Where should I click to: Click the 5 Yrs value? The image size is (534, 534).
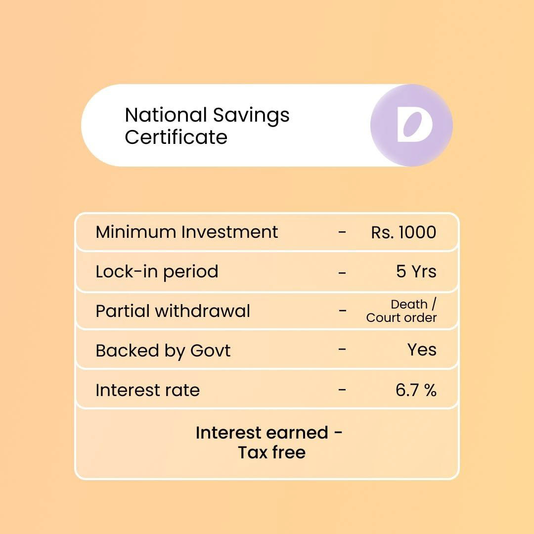[416, 271]
